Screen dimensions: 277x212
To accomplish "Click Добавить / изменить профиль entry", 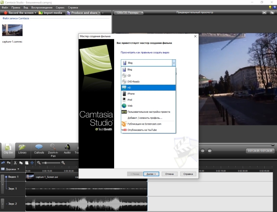I will 148,118.
